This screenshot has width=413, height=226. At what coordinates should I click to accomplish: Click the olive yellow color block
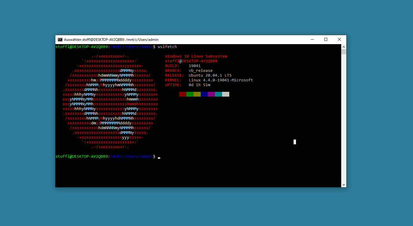[197, 94]
